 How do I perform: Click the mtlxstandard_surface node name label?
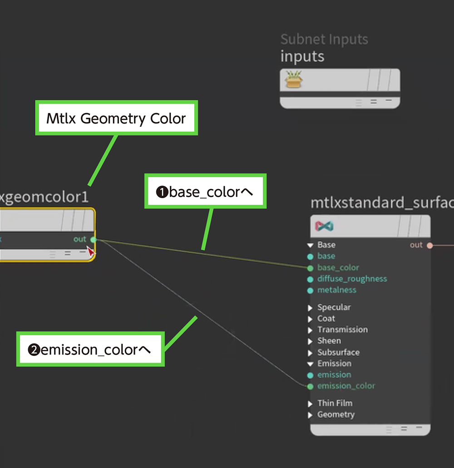381,203
